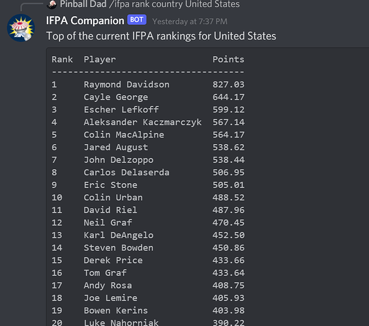Viewport: 369px width, 326px height.
Task: Click the Bowen Kerins row
Action: pos(148,310)
